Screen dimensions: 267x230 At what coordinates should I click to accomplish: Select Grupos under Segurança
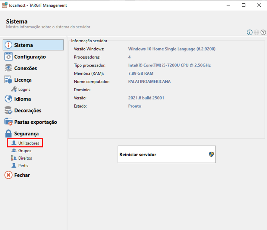25,151
